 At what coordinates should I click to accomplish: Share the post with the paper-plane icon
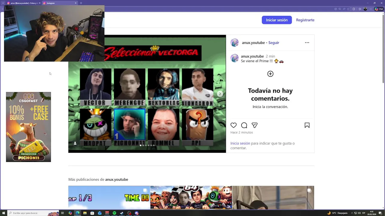click(x=254, y=125)
